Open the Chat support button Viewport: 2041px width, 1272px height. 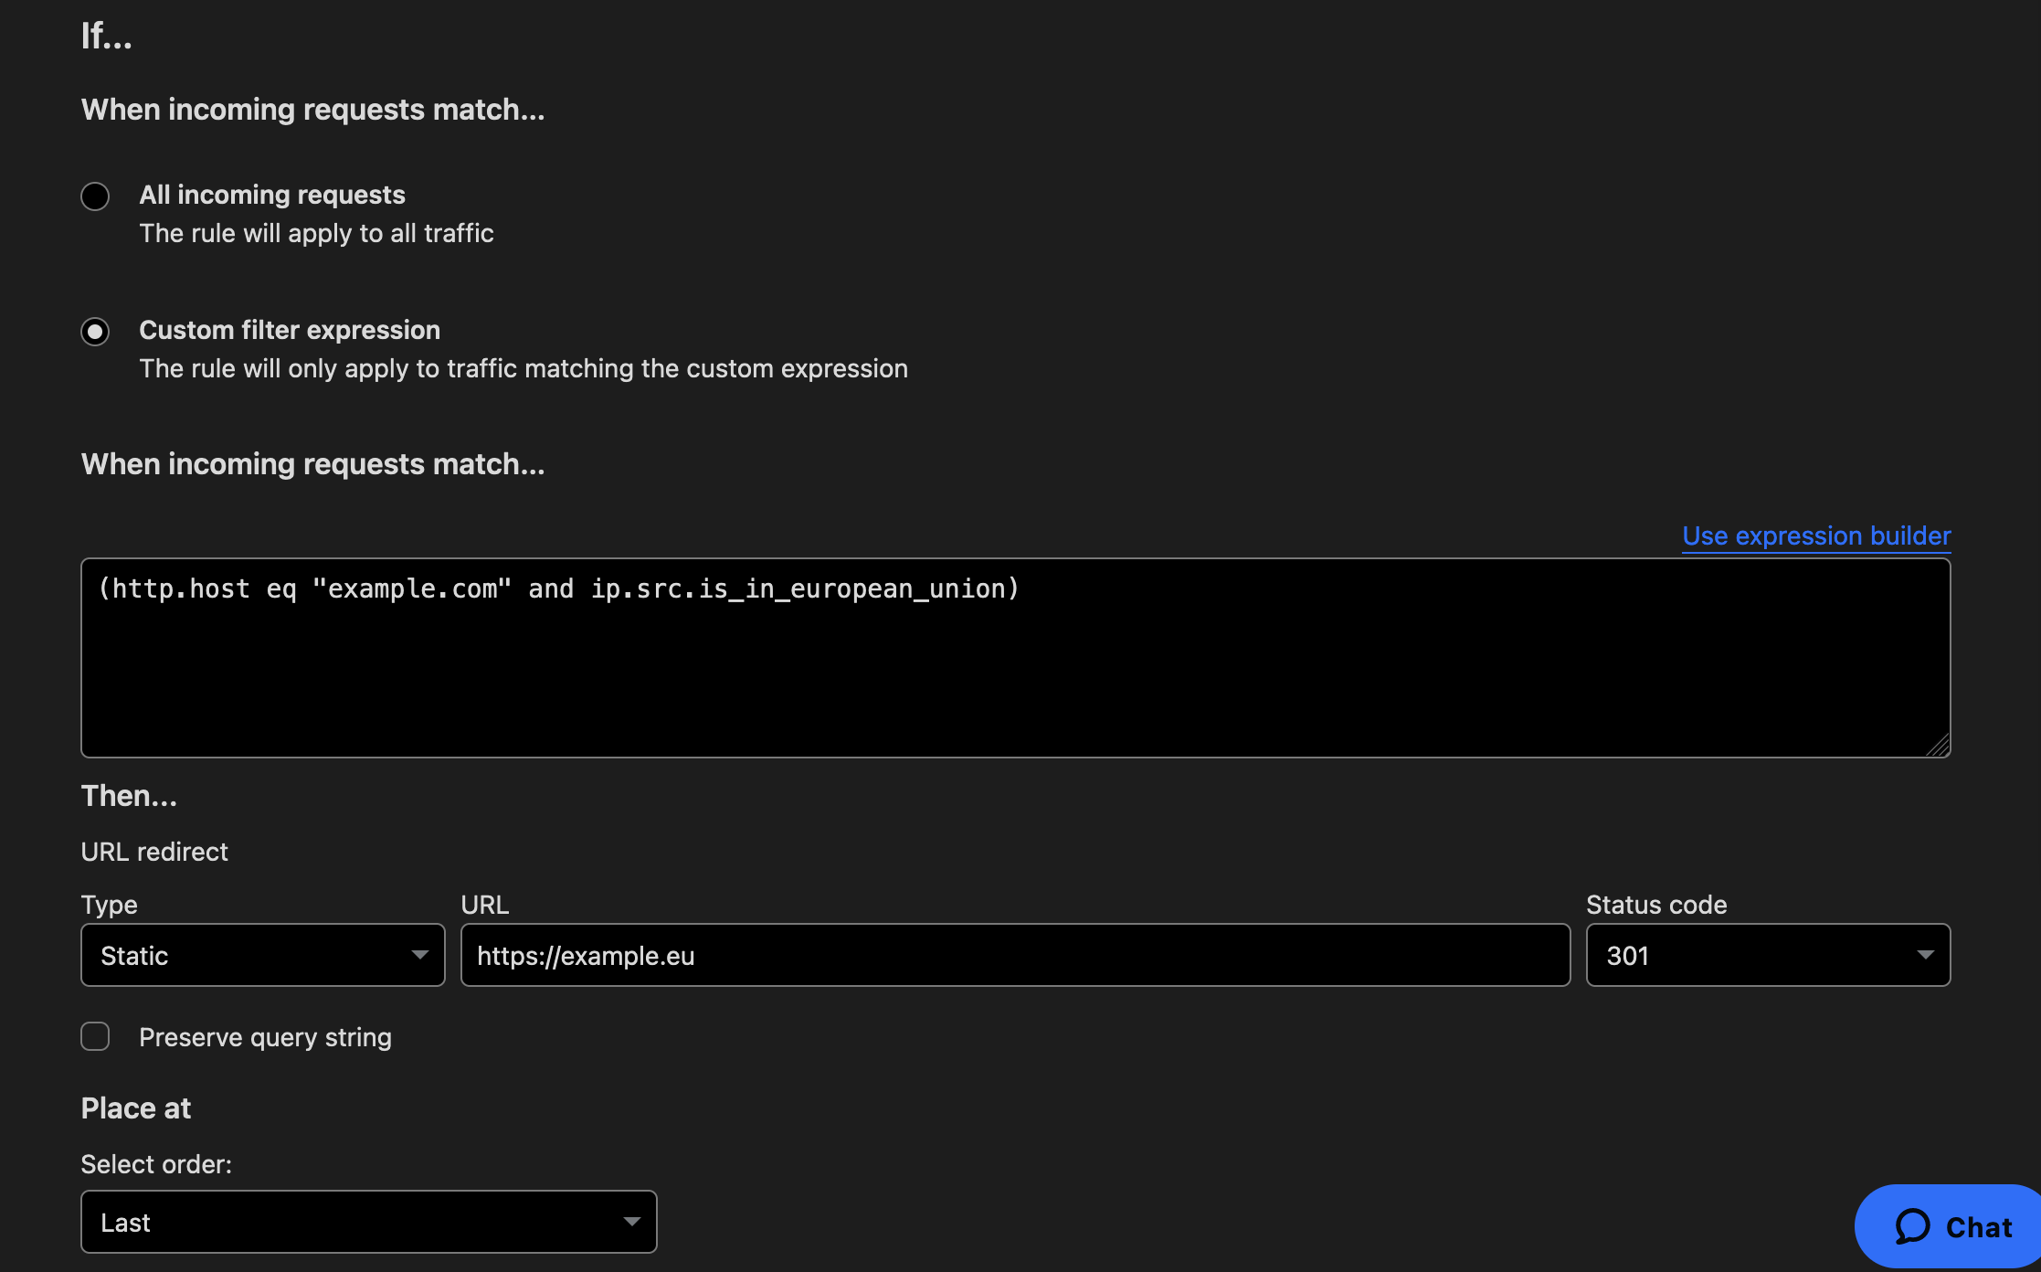1948,1226
